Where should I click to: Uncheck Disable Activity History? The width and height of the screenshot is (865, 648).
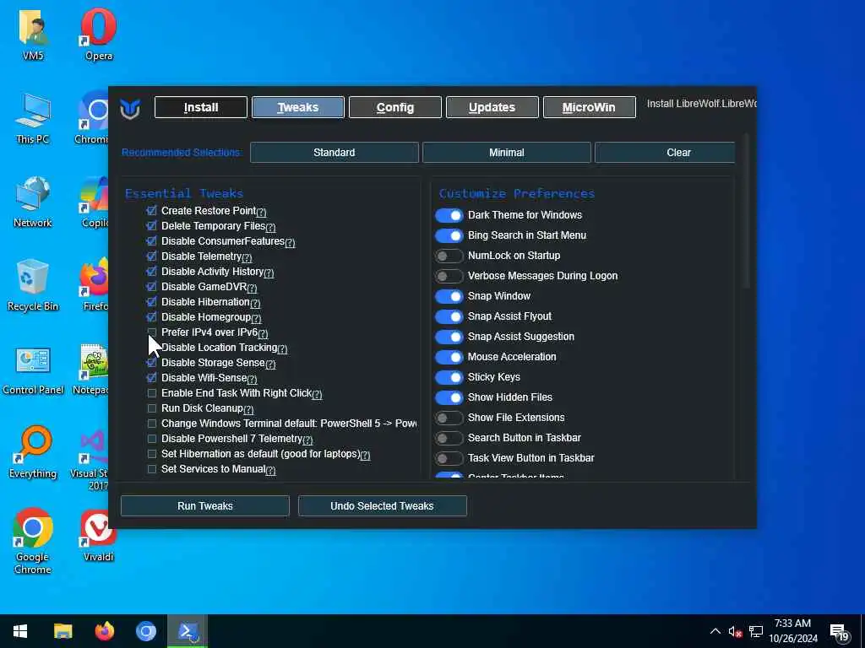(x=152, y=272)
